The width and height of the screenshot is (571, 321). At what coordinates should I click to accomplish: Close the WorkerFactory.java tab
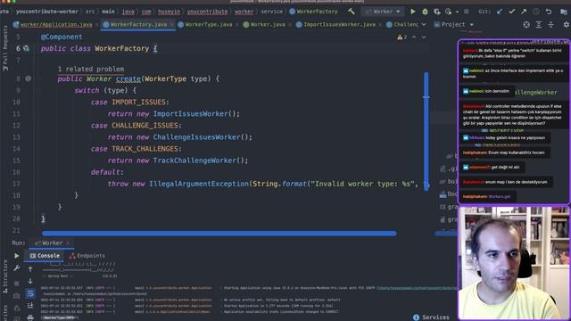click(x=171, y=25)
